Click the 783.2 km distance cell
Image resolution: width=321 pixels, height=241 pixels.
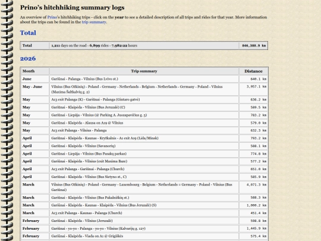253,115
